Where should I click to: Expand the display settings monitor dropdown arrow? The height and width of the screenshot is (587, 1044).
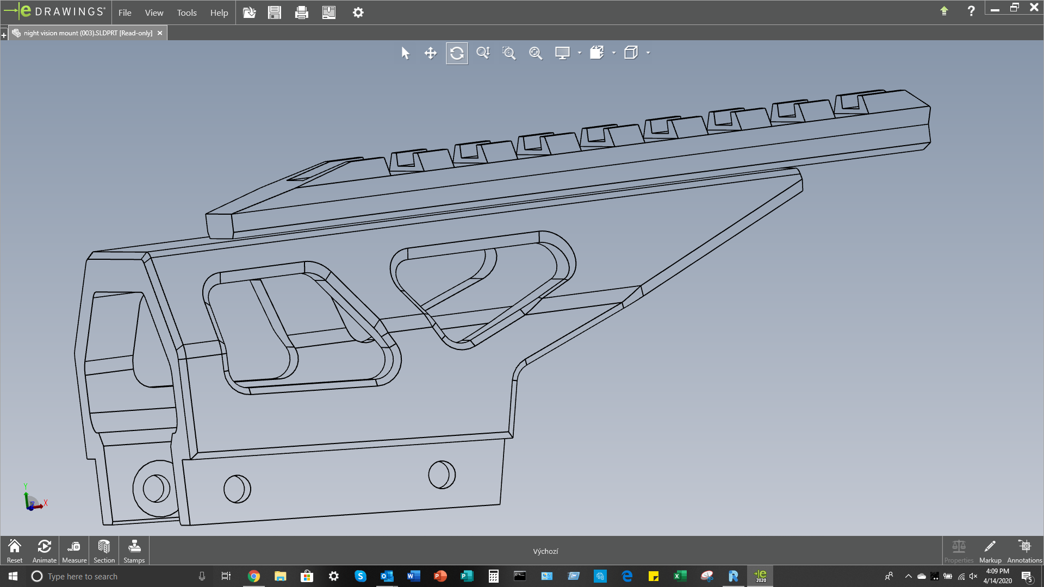(580, 53)
